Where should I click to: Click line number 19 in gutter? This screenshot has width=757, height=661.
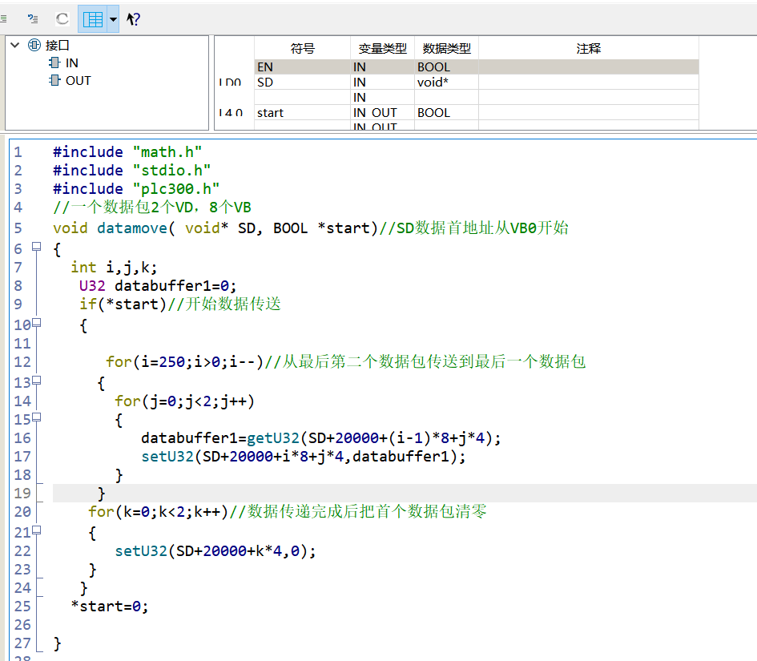[x=22, y=493]
